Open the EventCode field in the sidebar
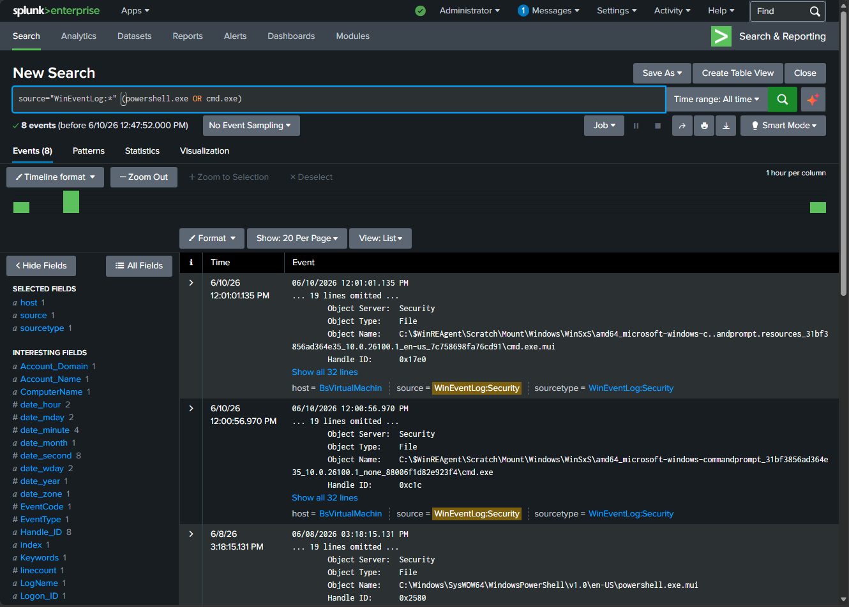Screen dimensions: 849x607 (x=41, y=507)
